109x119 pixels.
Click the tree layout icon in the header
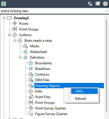coord(90,4)
